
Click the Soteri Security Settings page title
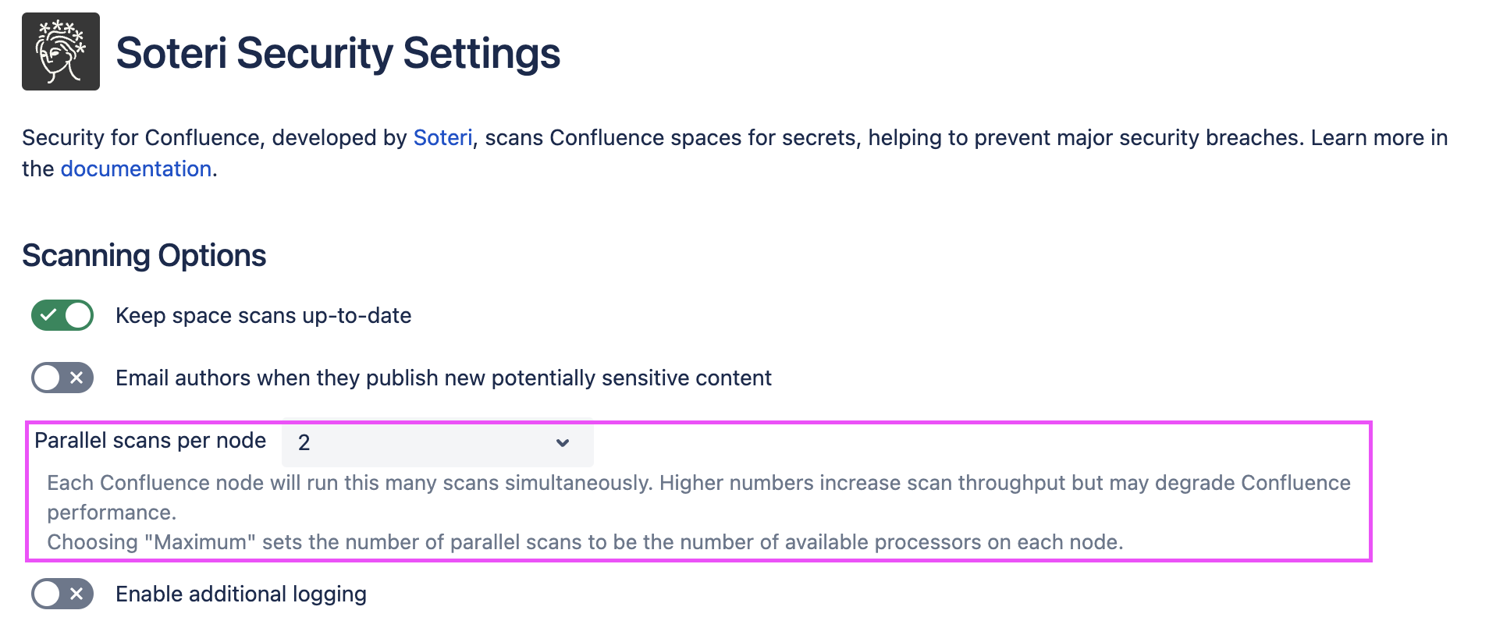tap(338, 53)
